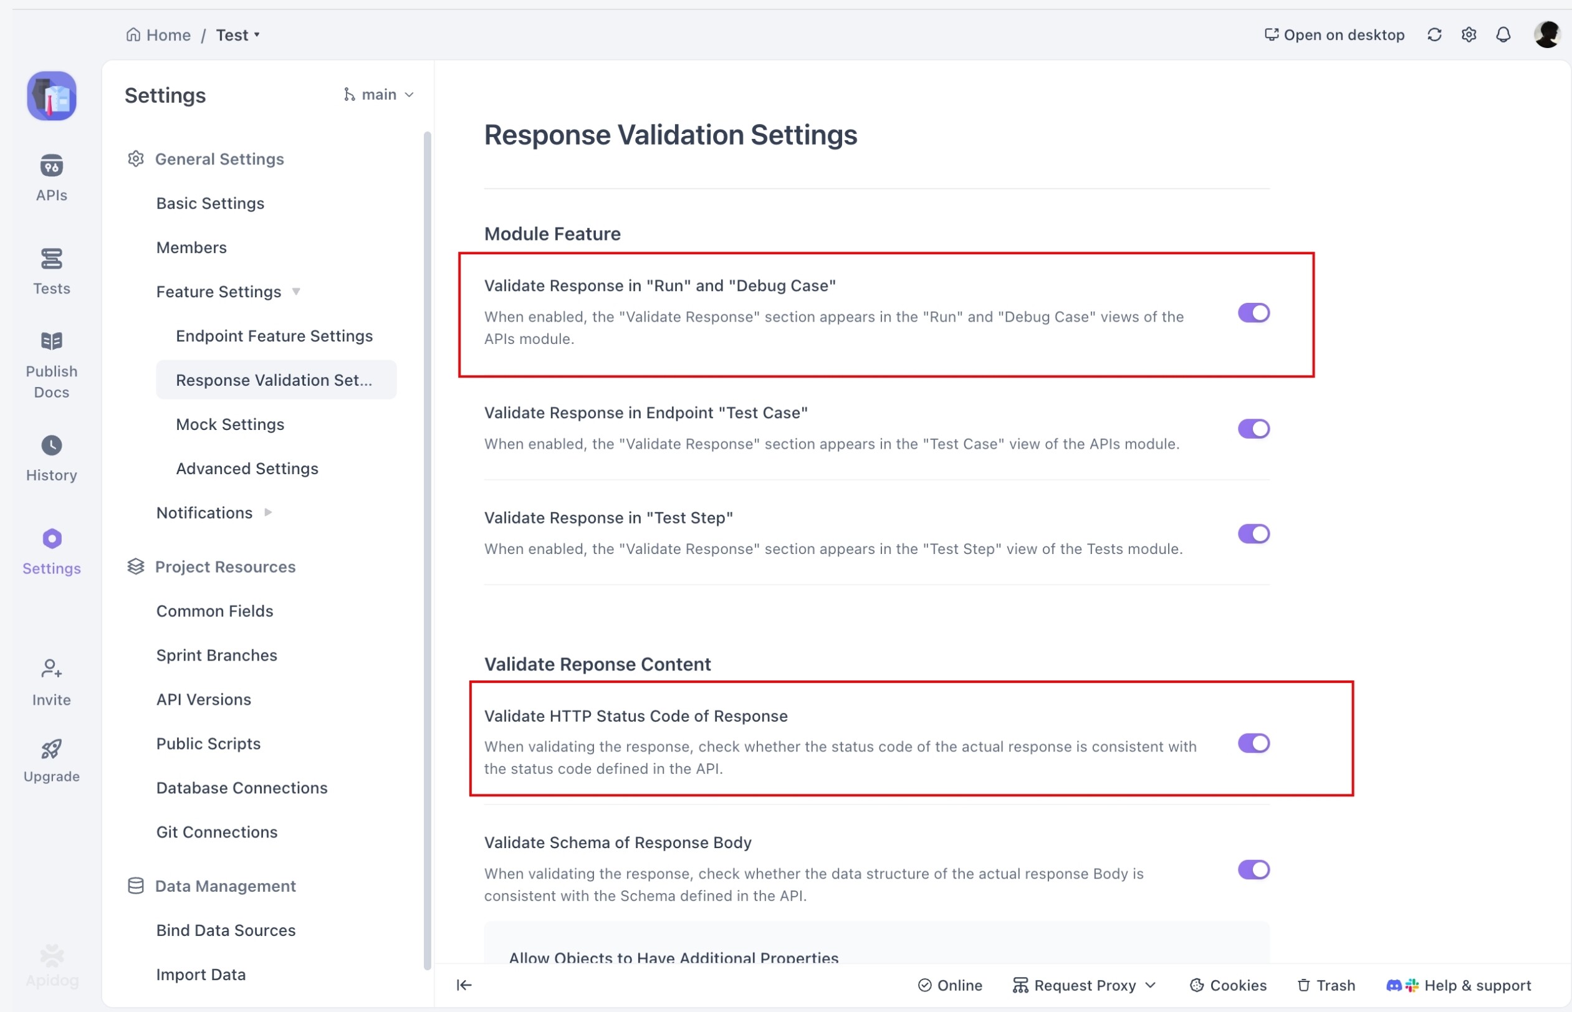Toggle Validate Response in "Test Step"
This screenshot has width=1572, height=1012.
point(1253,534)
